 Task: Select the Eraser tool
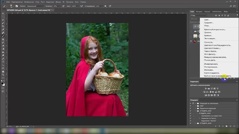coord(3,45)
